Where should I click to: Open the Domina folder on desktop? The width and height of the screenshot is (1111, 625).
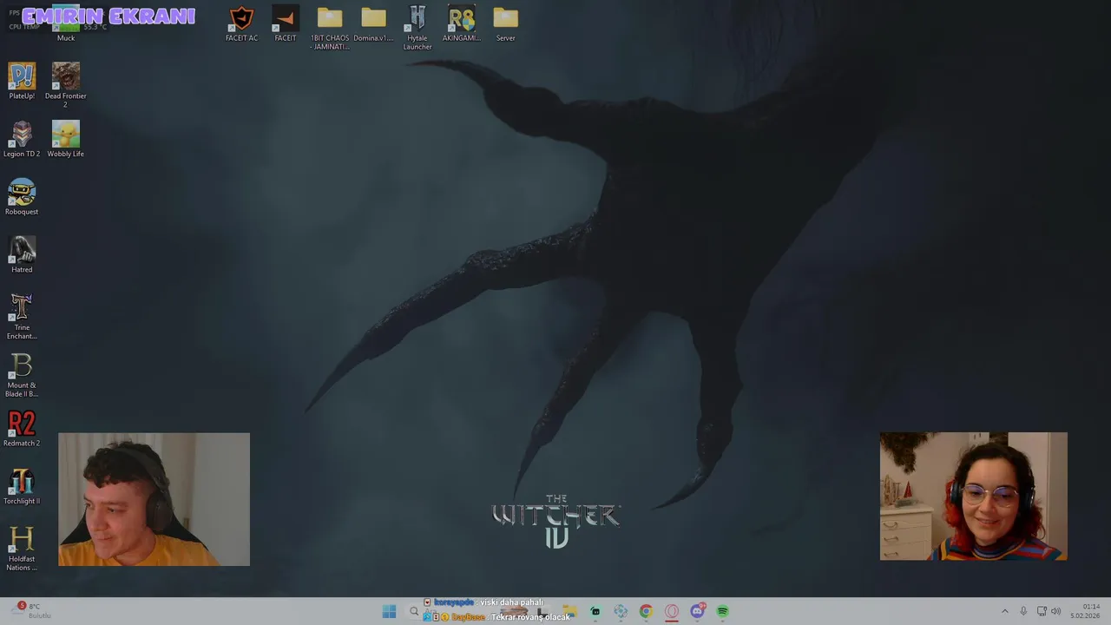pos(373,23)
